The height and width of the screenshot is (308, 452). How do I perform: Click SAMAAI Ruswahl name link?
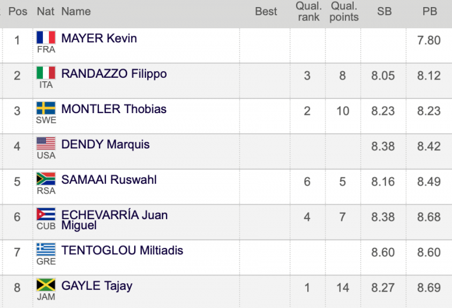(x=109, y=180)
